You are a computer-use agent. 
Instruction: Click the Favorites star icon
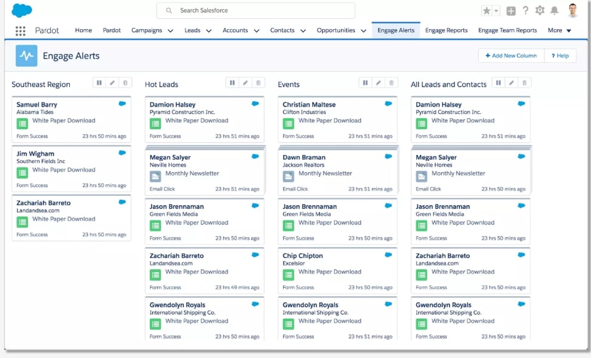(x=487, y=10)
